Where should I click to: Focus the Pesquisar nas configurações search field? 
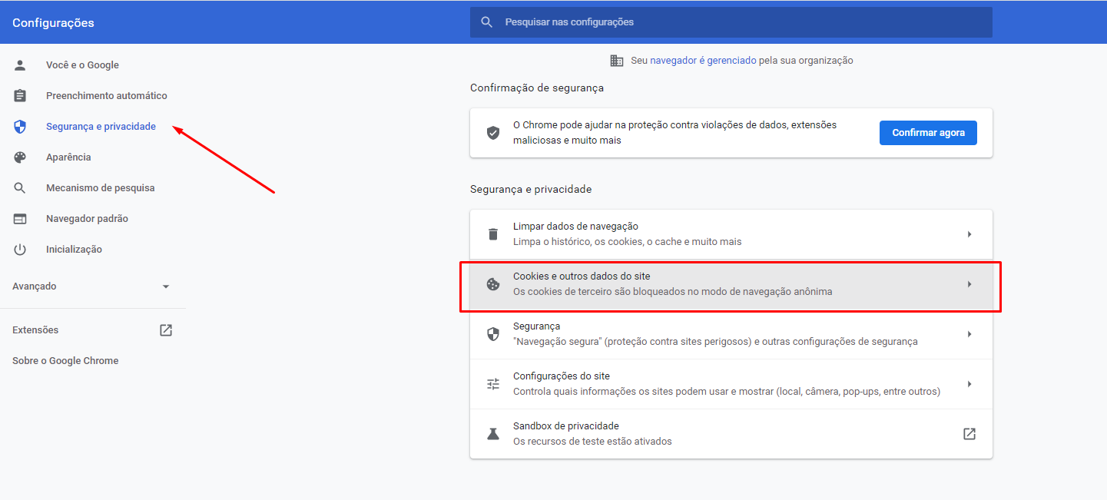coord(731,22)
